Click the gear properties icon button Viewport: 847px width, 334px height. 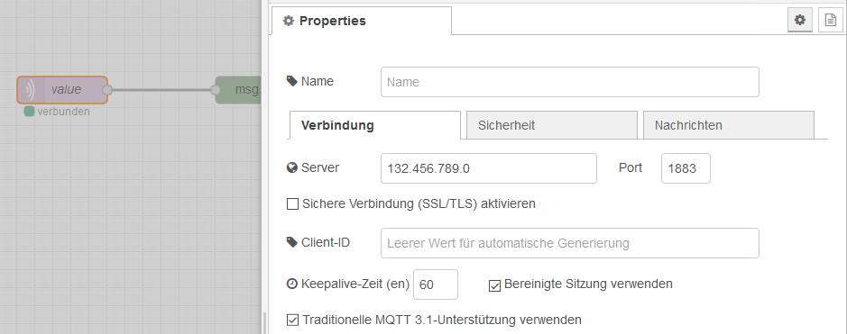coord(800,21)
